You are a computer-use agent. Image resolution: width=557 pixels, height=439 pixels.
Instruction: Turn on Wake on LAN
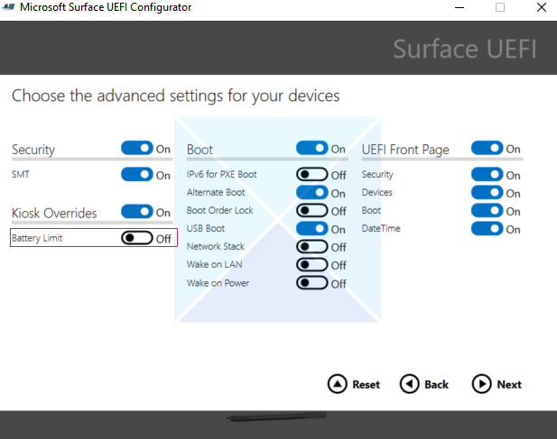coord(311,265)
